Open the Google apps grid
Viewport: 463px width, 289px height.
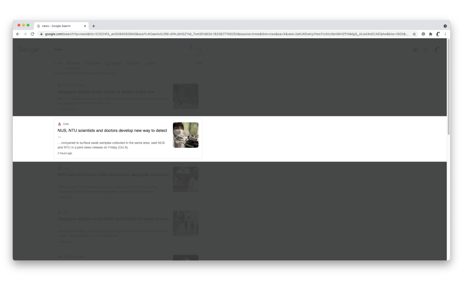click(426, 50)
